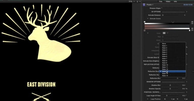Collapse the Extrude Colors section
The height and width of the screenshot is (101, 194).
click(x=148, y=18)
